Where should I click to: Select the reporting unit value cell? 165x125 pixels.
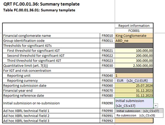[x=134, y=75]
